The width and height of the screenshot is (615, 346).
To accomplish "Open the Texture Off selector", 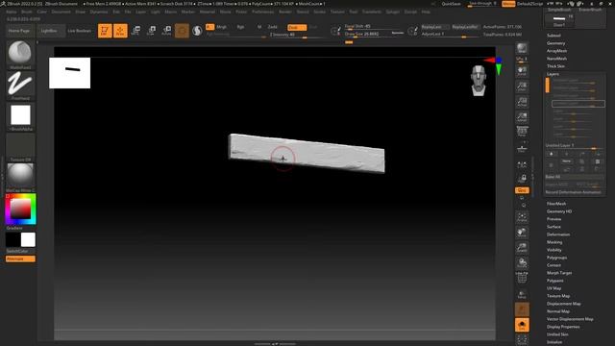I will 20,147.
